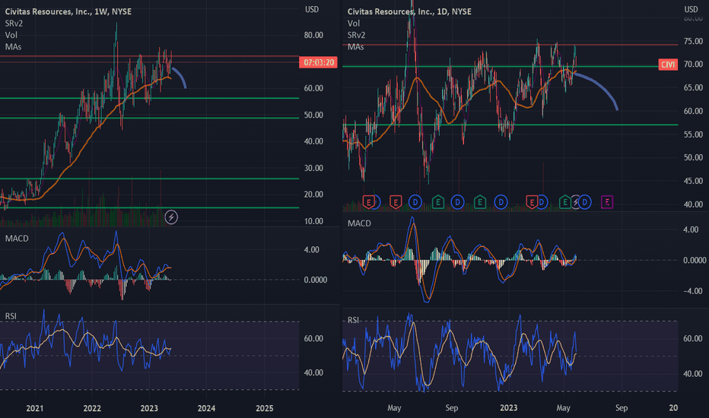Open the weekly chart title Civitas Resources, Inc., 1W
The width and height of the screenshot is (709, 418).
[68, 11]
